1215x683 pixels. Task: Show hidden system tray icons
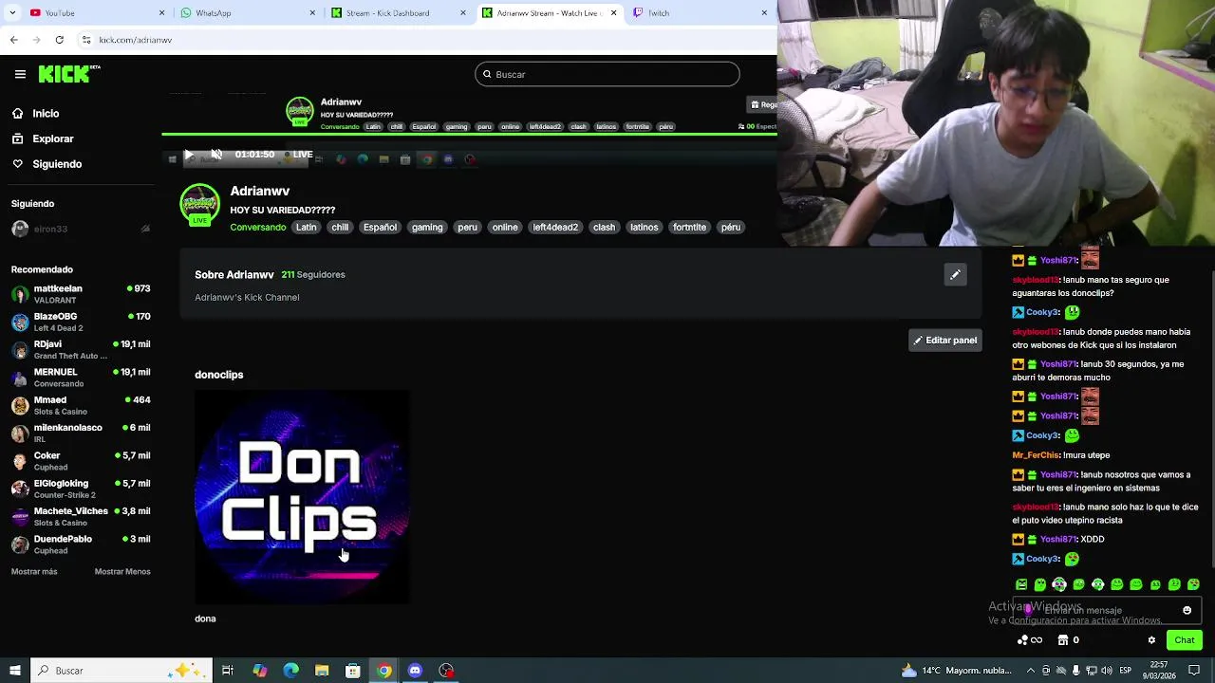pyautogui.click(x=1030, y=671)
